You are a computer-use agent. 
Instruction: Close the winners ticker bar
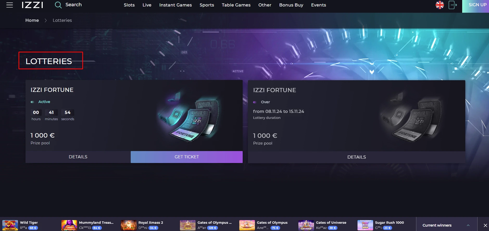tap(485, 225)
